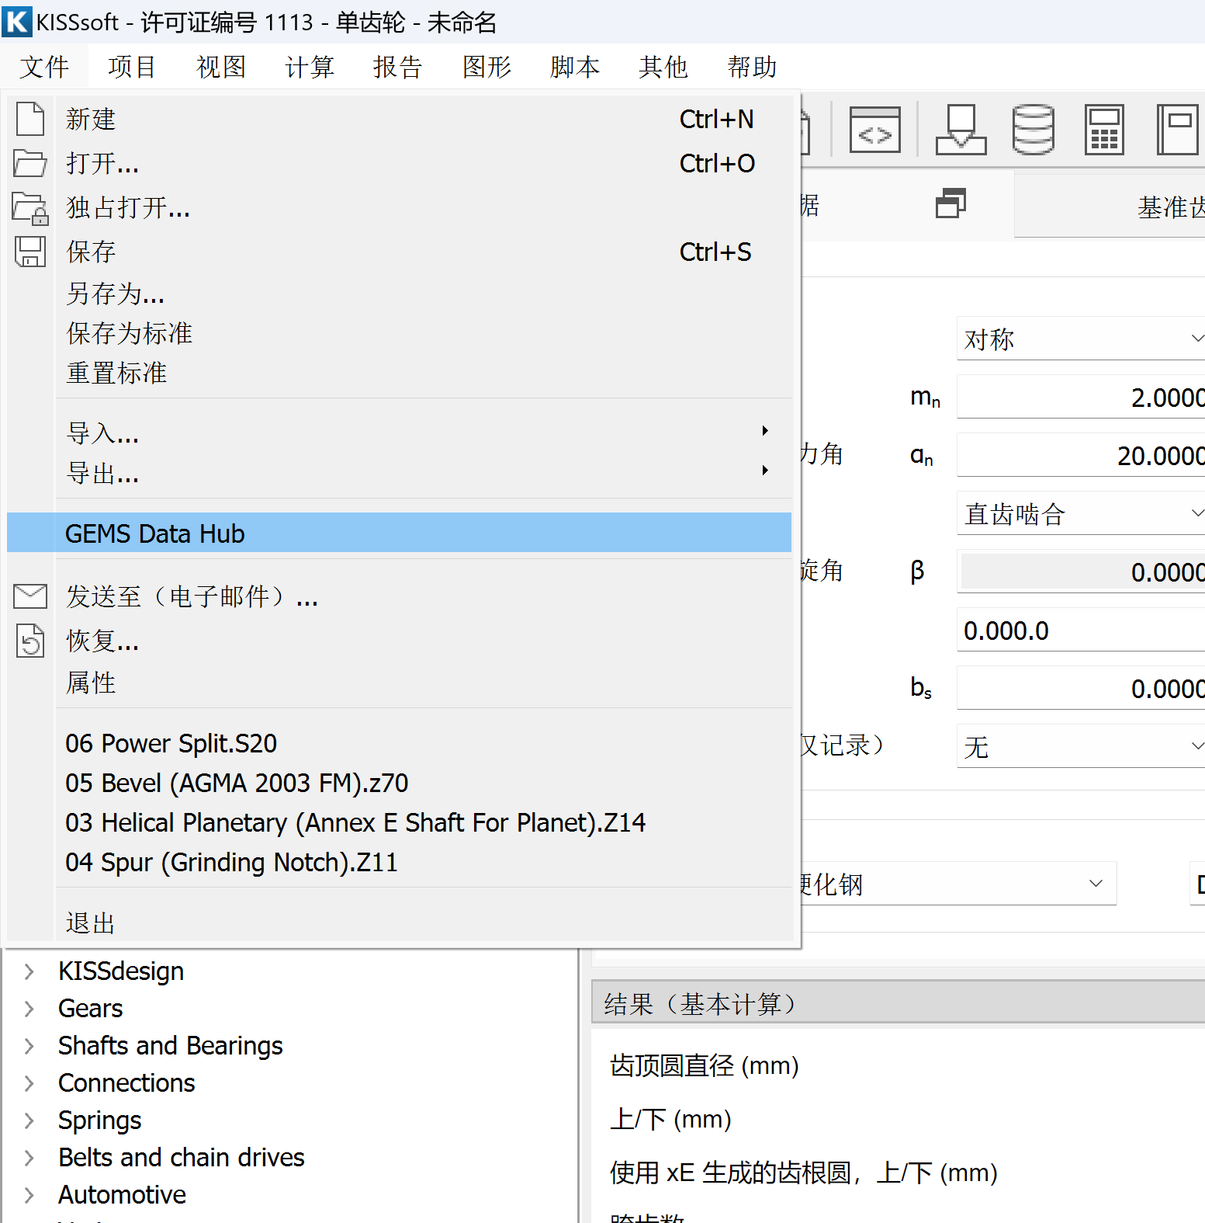1205x1223 pixels.
Task: Open recent file 03 Helical Planetary .Z14
Action: [x=399, y=822]
